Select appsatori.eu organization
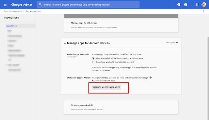 (x=11, y=26)
